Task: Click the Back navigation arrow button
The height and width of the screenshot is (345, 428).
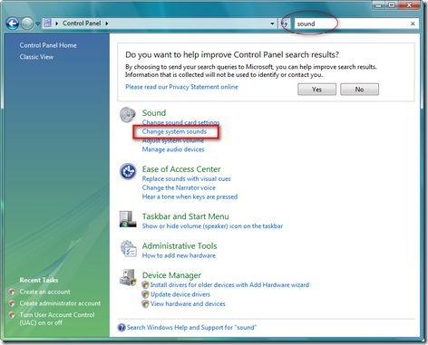Action: [x=13, y=24]
